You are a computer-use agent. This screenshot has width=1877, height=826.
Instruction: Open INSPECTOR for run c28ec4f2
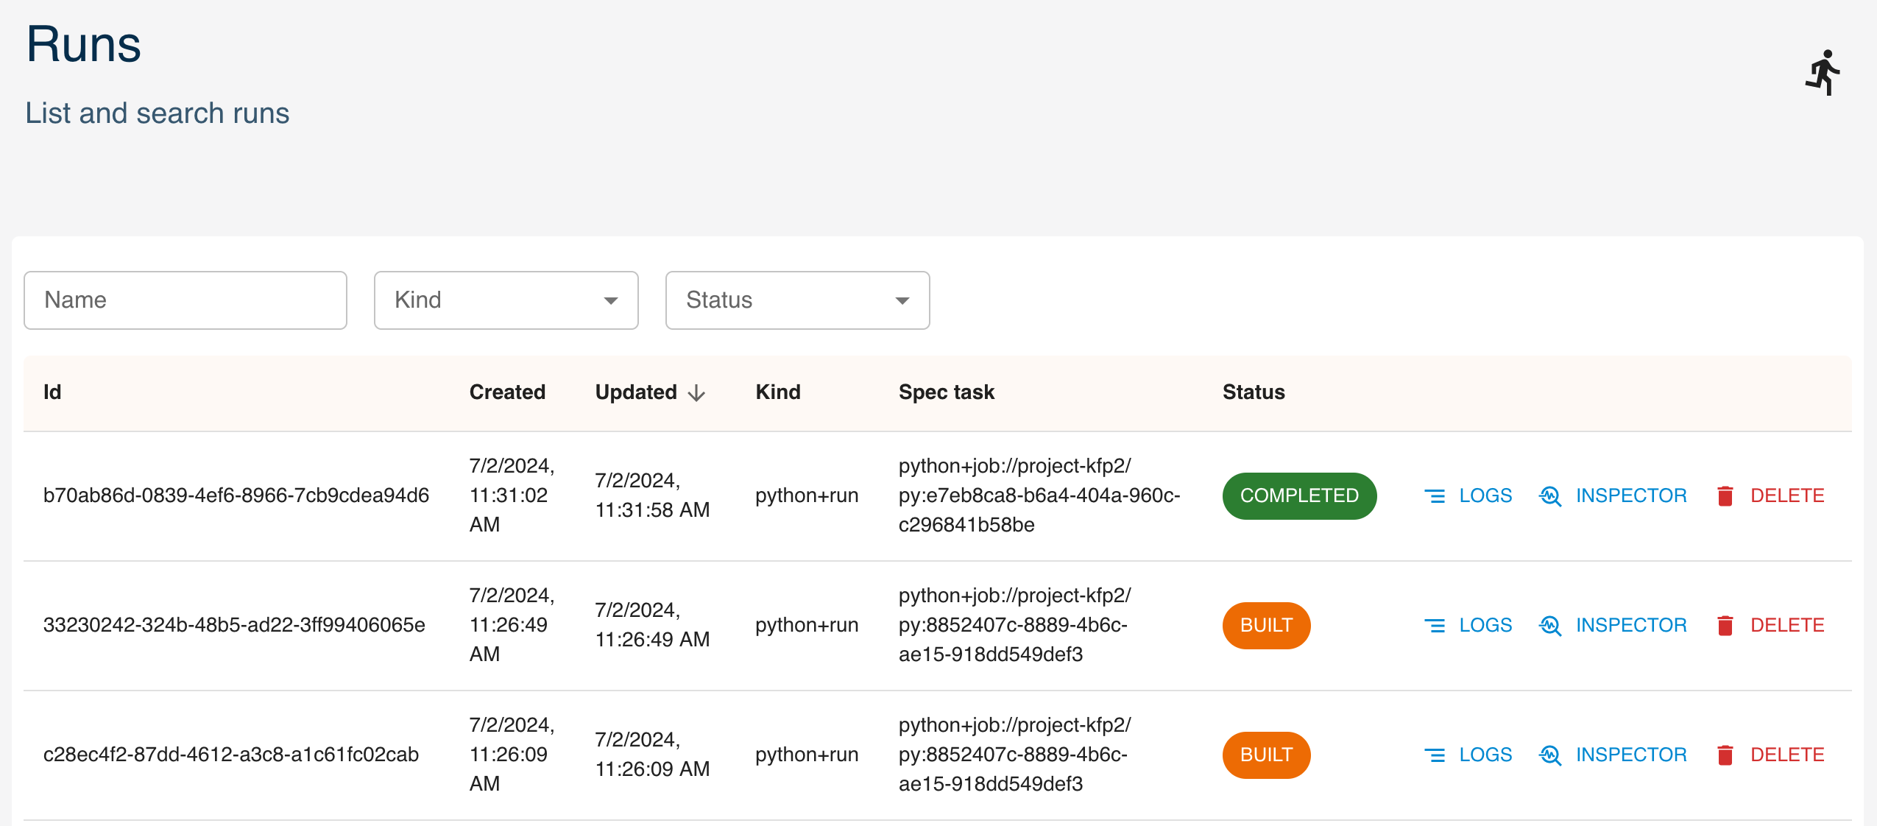tap(1630, 755)
